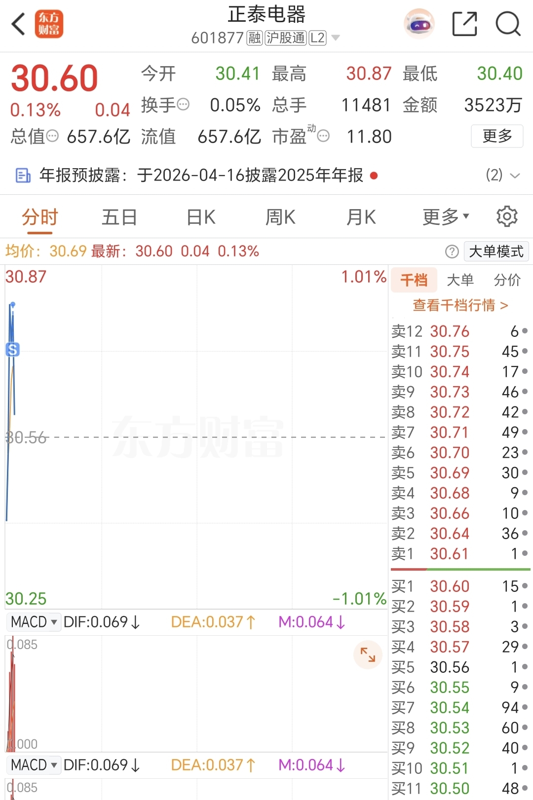
Task: Tap 买3 row at 30.58
Action: [460, 627]
